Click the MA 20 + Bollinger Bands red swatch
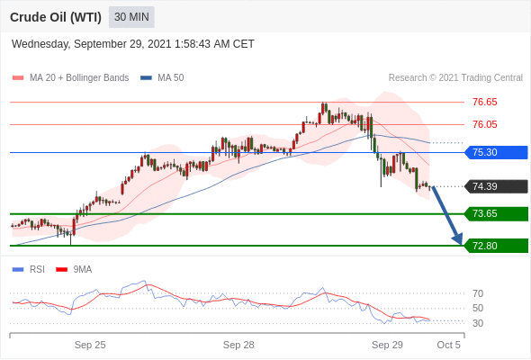Screen dimensions: 531x360 pyautogui.click(x=18, y=78)
